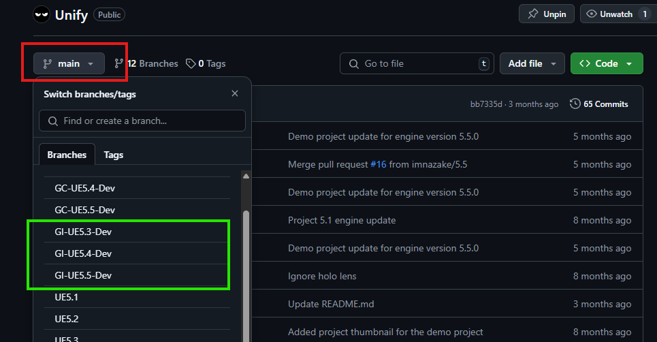This screenshot has height=342, width=657.
Task: Open commit hash bb7335d
Action: pos(486,104)
